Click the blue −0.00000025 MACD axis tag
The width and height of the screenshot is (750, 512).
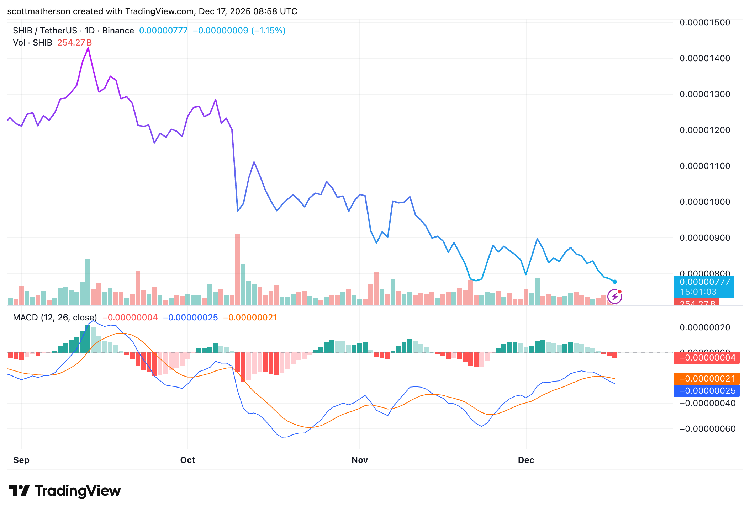[x=707, y=391]
